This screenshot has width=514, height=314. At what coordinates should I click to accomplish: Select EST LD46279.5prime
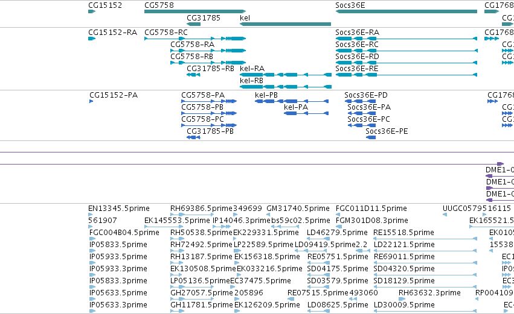coord(337,233)
